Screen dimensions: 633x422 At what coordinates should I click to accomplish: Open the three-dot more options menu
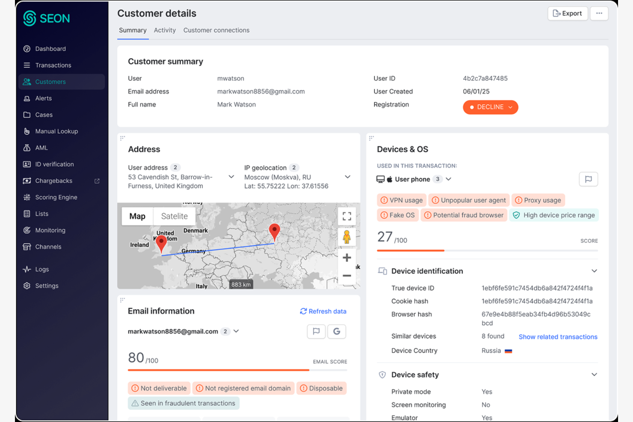point(599,13)
